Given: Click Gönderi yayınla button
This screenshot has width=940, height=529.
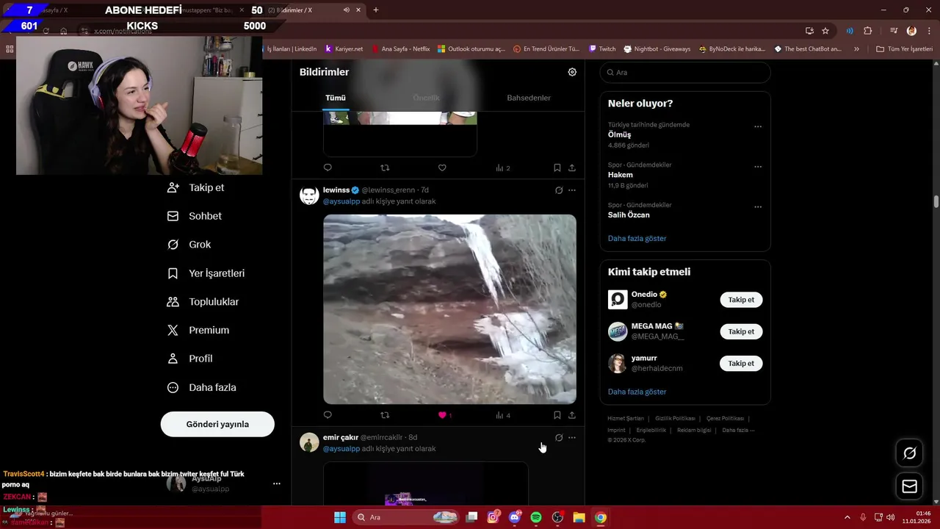Looking at the screenshot, I should (217, 424).
